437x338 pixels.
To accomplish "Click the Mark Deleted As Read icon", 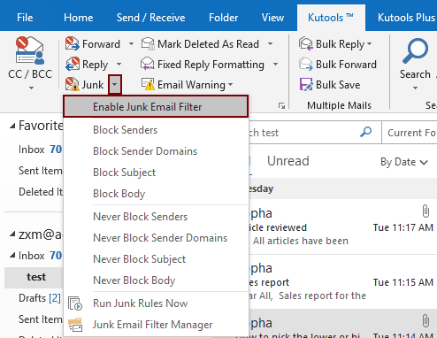I will (x=148, y=43).
